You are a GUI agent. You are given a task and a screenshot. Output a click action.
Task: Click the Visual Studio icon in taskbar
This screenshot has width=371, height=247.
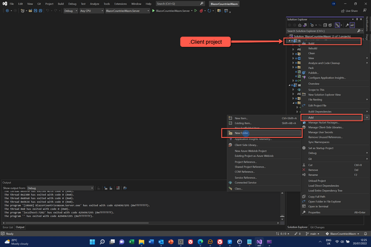pyautogui.click(x=259, y=241)
